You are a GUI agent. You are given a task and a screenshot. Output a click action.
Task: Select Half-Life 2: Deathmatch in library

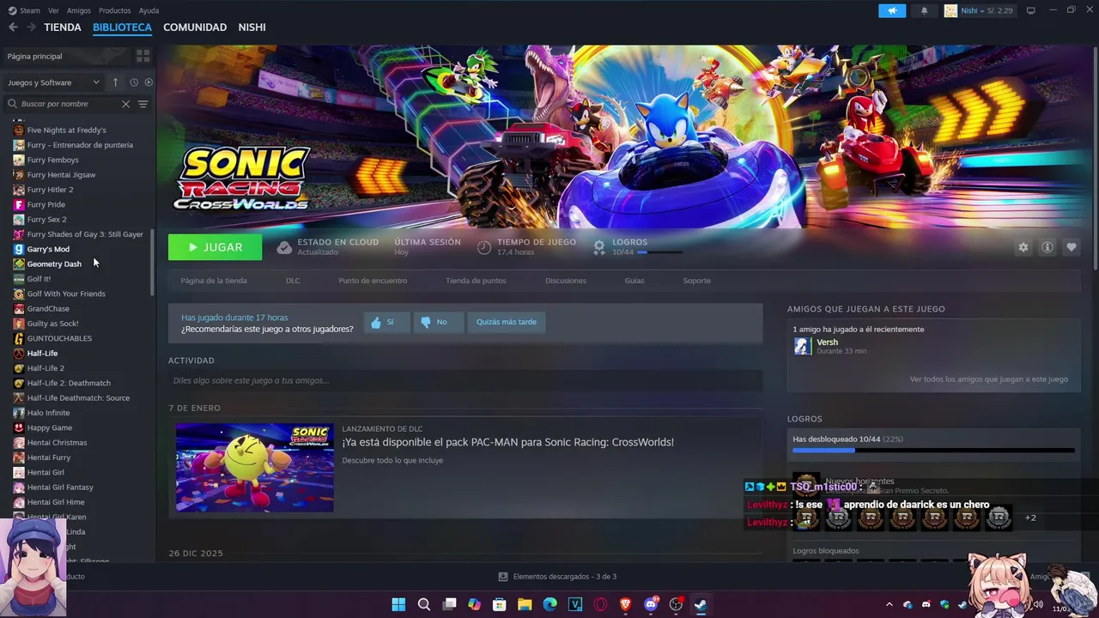point(69,383)
